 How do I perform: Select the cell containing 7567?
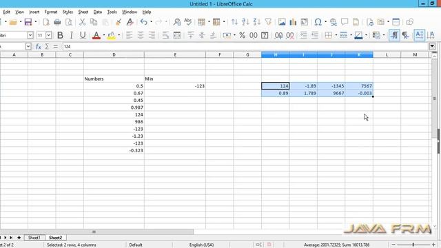(x=359, y=85)
